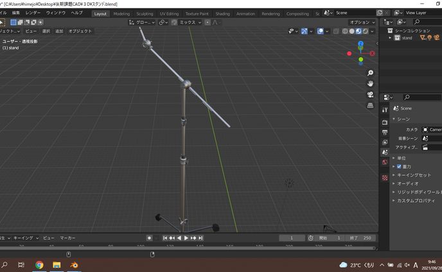Switch to the Sculpting workspace tab
This screenshot has height=272, width=442.
point(145,13)
